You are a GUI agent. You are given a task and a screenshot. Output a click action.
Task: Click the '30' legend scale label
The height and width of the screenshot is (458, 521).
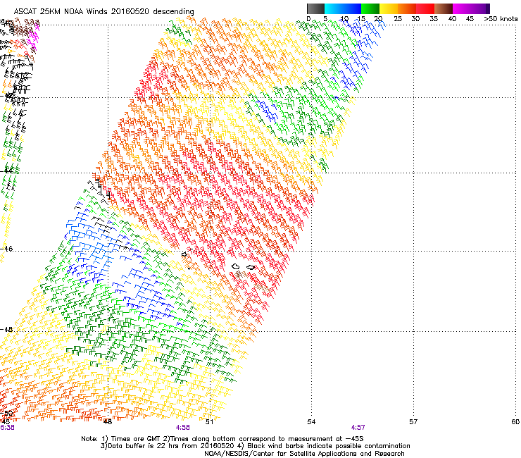point(415,18)
